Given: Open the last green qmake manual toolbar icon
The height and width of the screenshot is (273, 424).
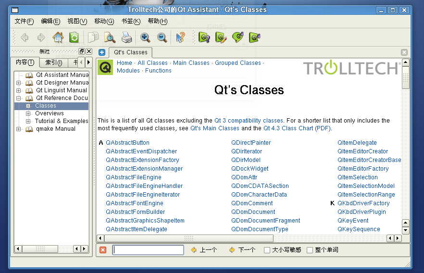Looking at the screenshot, I should tap(254, 37).
